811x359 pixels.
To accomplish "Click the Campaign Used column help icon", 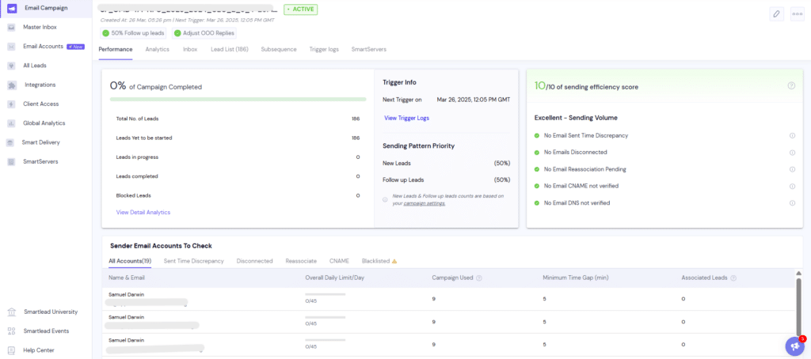I will click(x=479, y=278).
